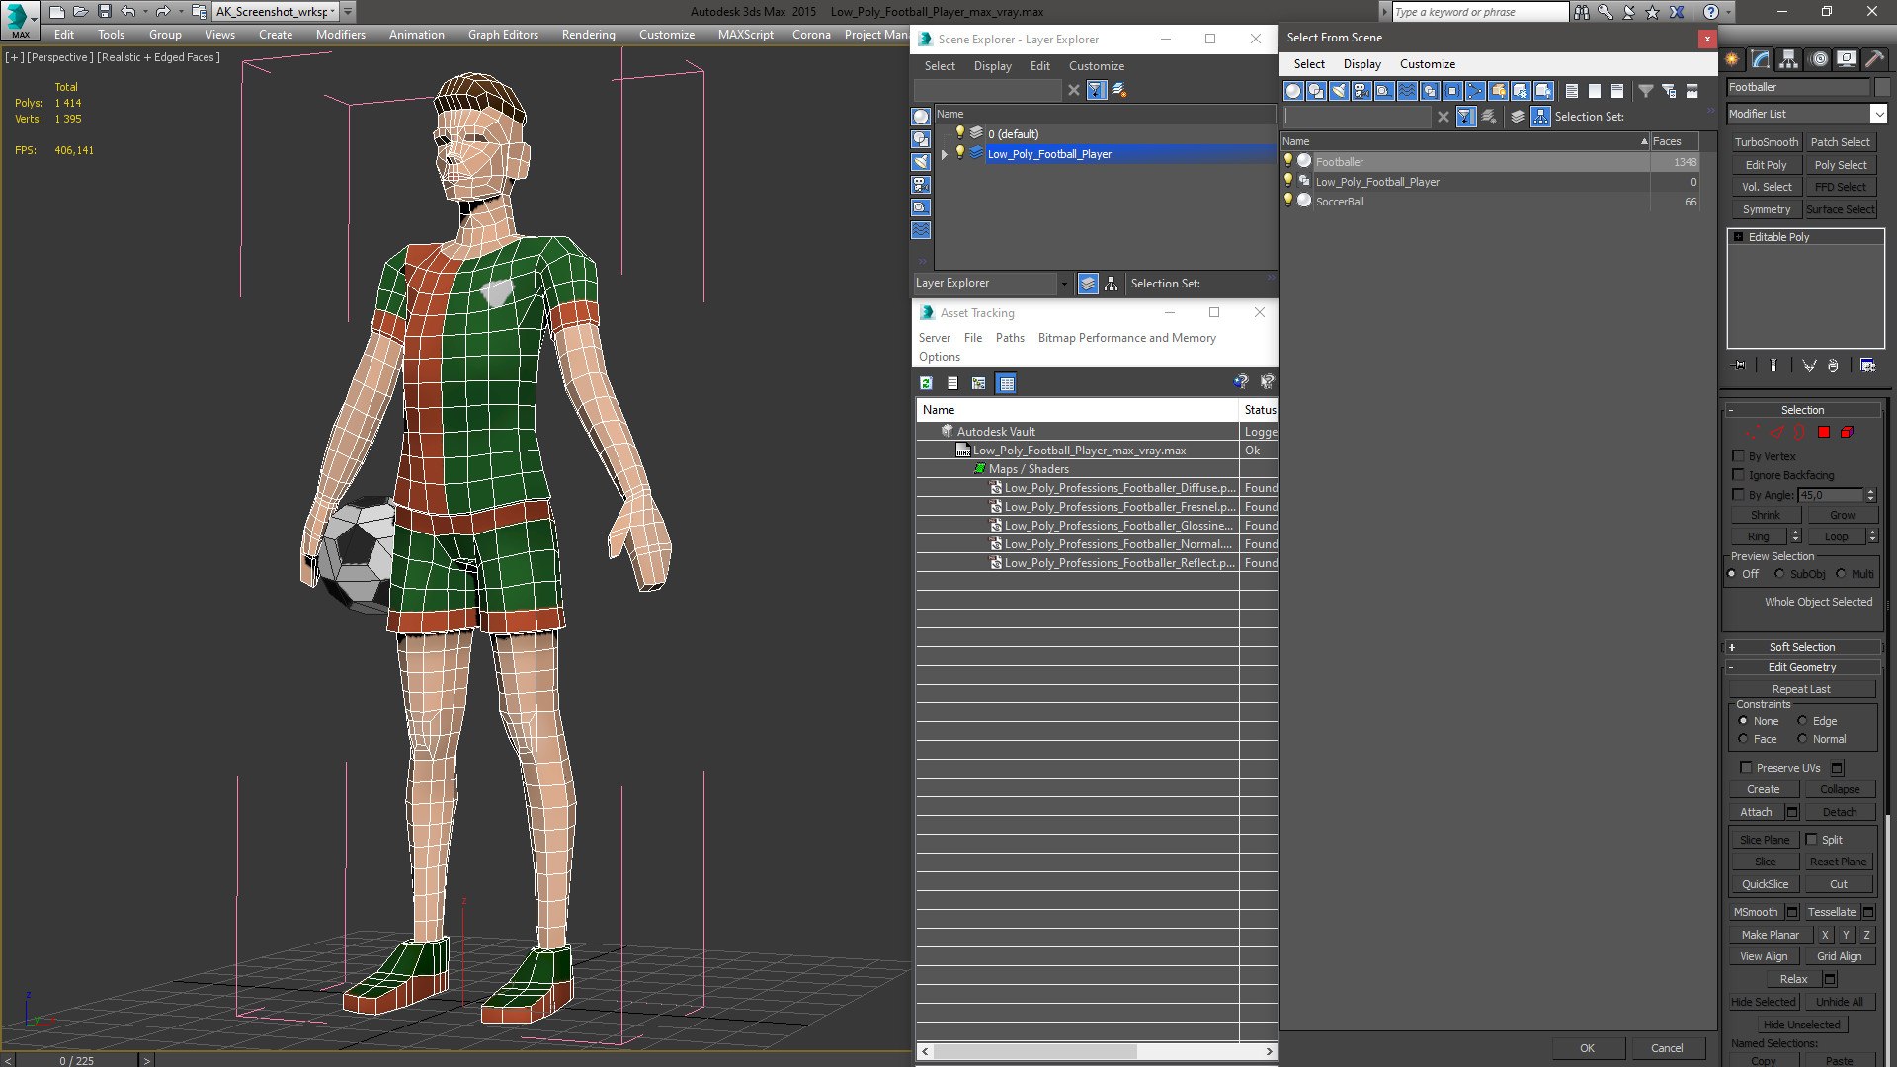Expand Low_Poly_Football_Player layer tree arrow
Screen dimensions: 1897x1067
click(x=945, y=154)
